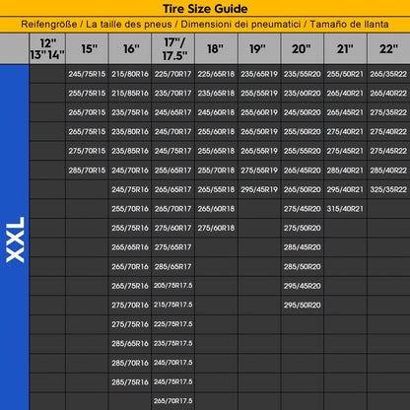Click the 295/50R20 cell

tap(303, 306)
